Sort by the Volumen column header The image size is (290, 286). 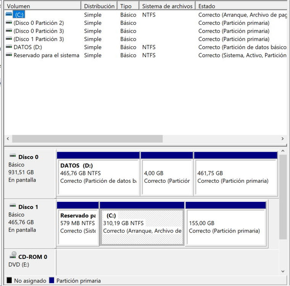[42, 6]
